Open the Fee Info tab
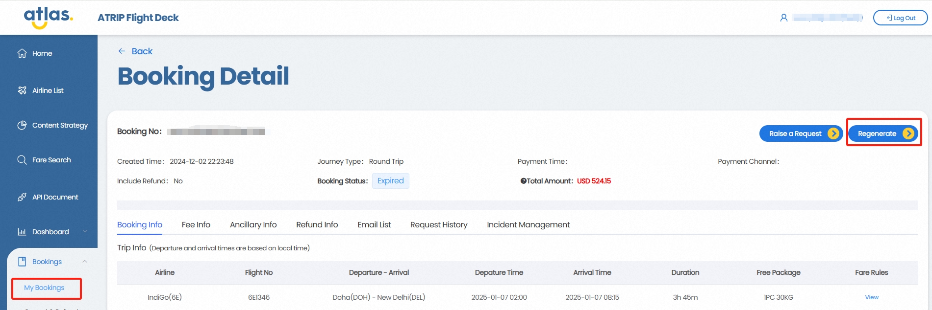Image resolution: width=932 pixels, height=310 pixels. [x=196, y=224]
